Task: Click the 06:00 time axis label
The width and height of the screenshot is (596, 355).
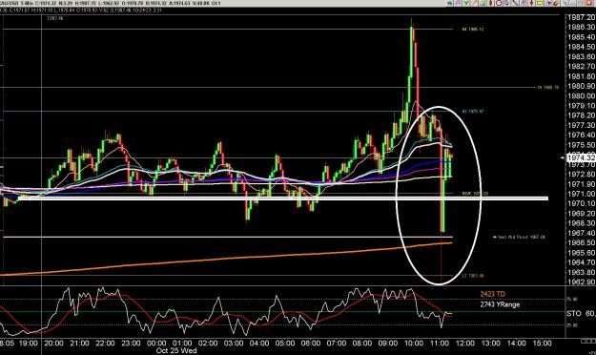Action: click(311, 344)
